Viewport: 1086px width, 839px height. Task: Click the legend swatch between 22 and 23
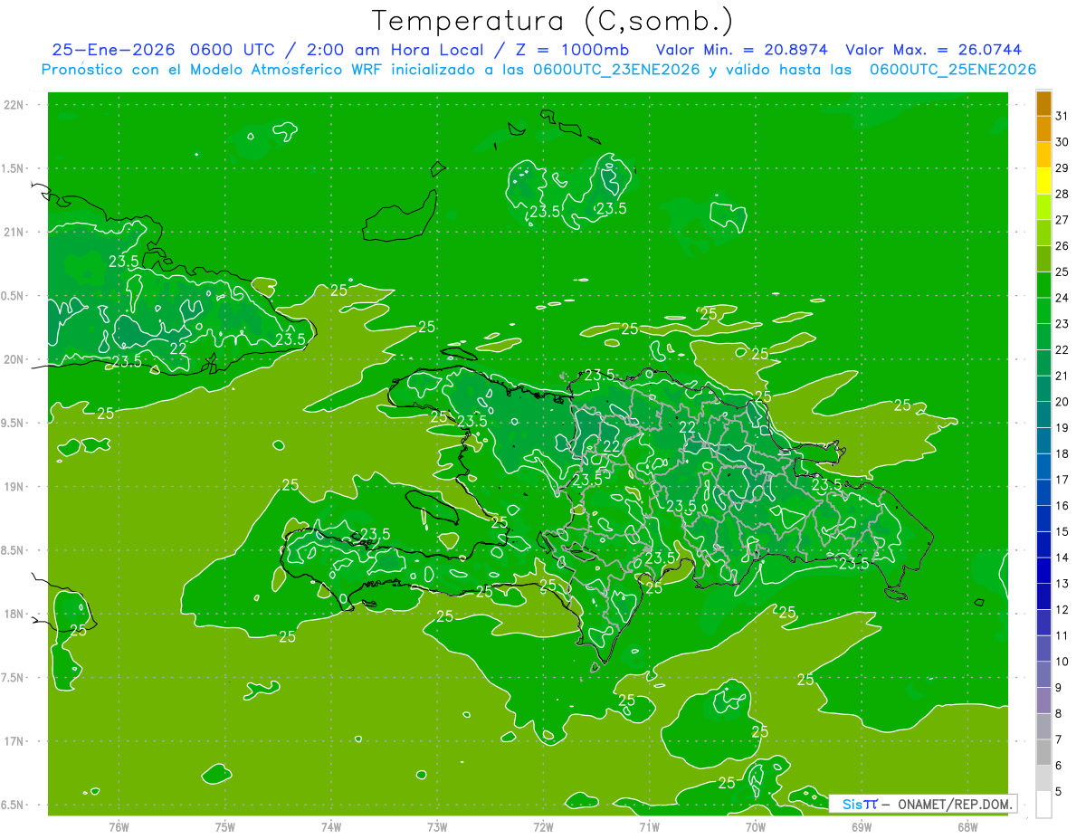point(1043,337)
